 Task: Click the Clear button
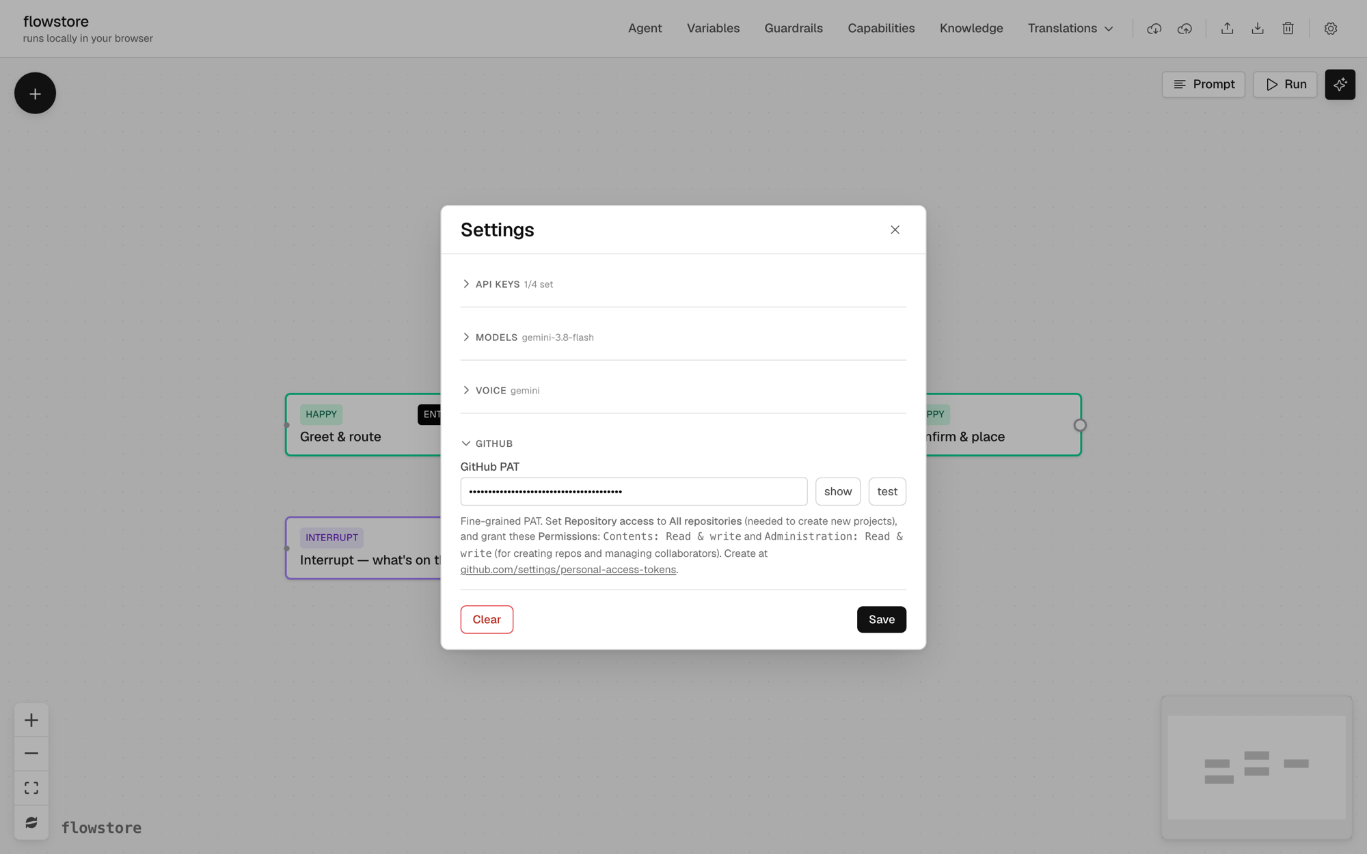(487, 620)
